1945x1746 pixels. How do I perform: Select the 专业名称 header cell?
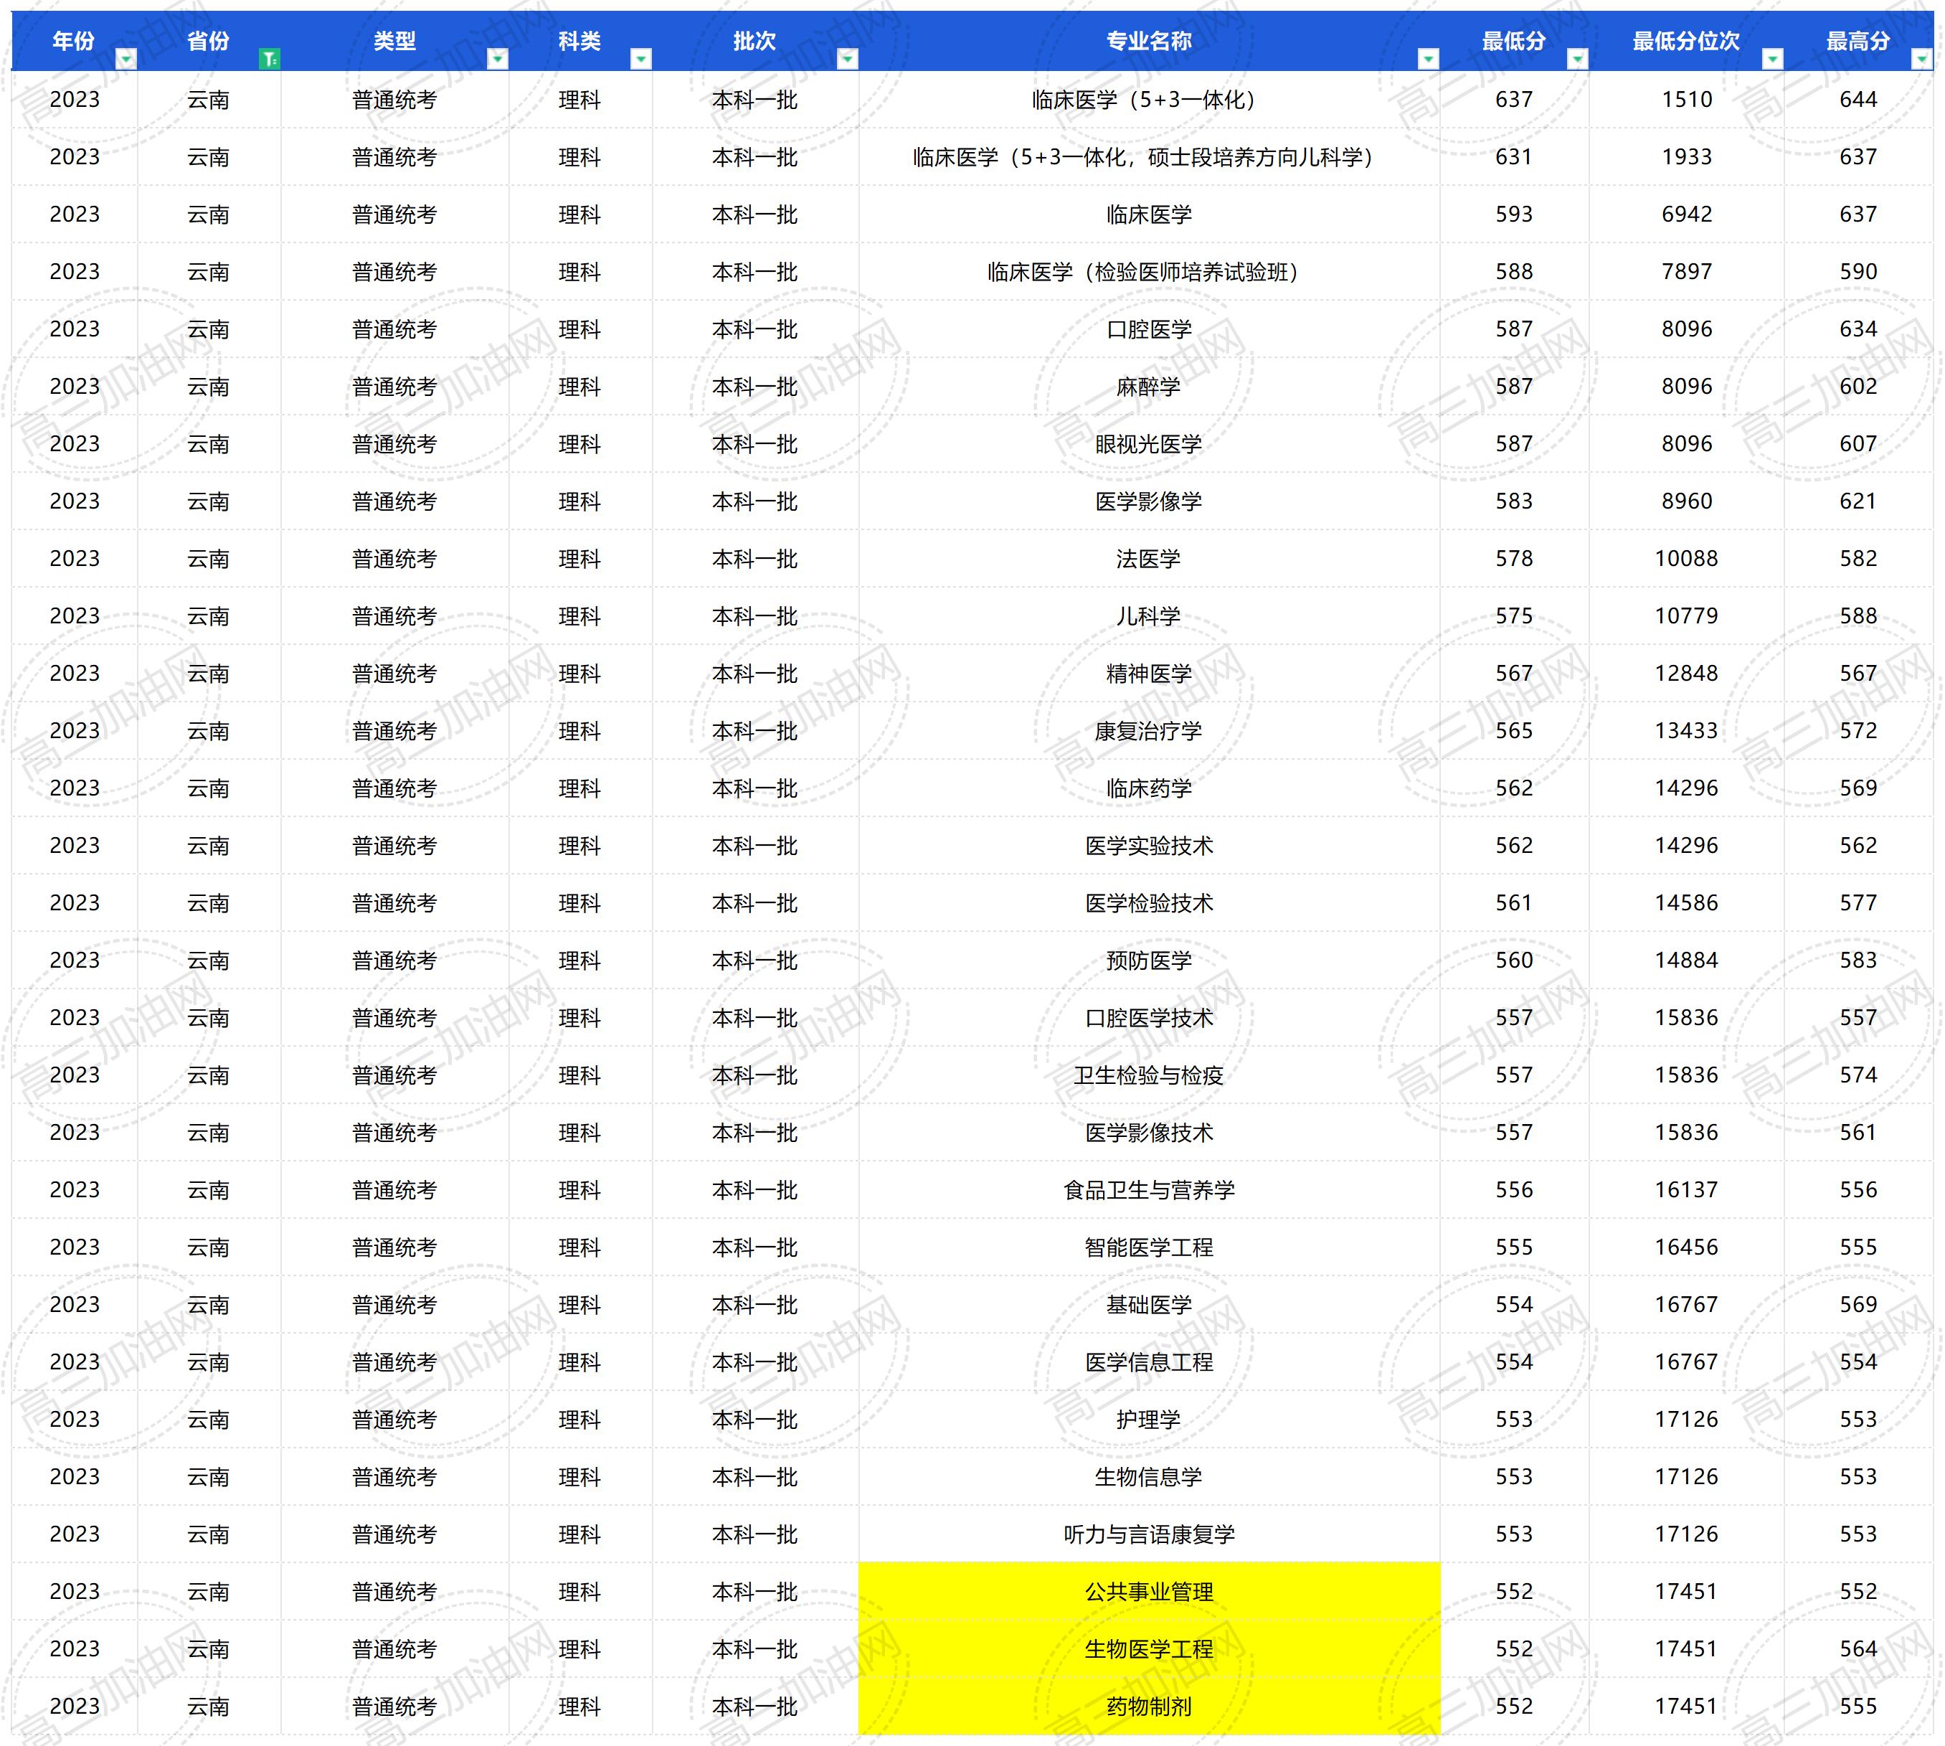coord(1149,42)
